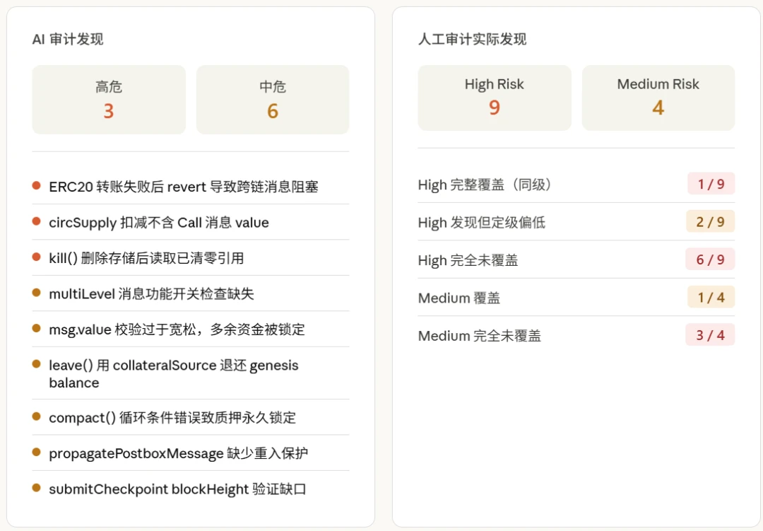Image resolution: width=763 pixels, height=531 pixels.
Task: Click the red 6/9 count badge
Action: [710, 259]
